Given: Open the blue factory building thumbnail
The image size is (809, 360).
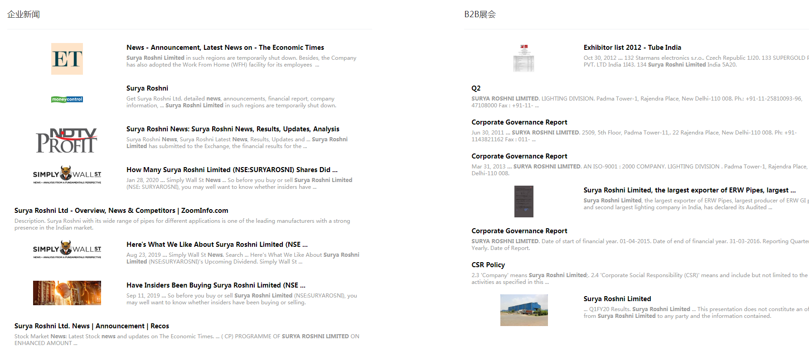Looking at the screenshot, I should (524, 310).
